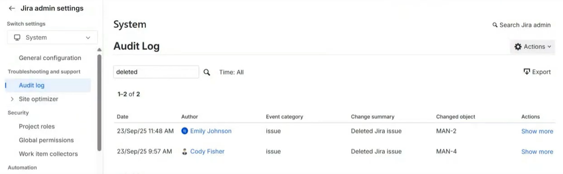
Task: Open Emily Johnson's profile link
Action: click(x=211, y=131)
